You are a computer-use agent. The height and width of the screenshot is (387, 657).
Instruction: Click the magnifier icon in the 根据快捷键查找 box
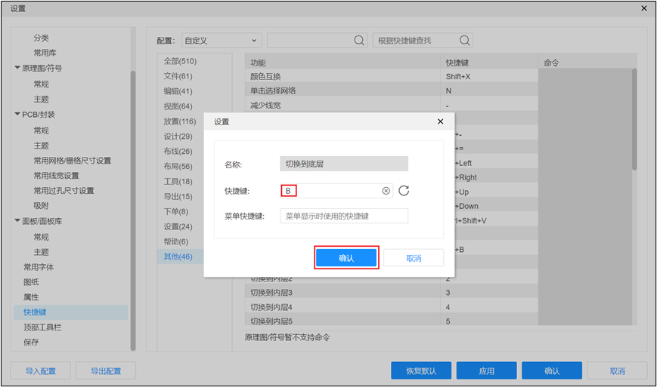464,41
